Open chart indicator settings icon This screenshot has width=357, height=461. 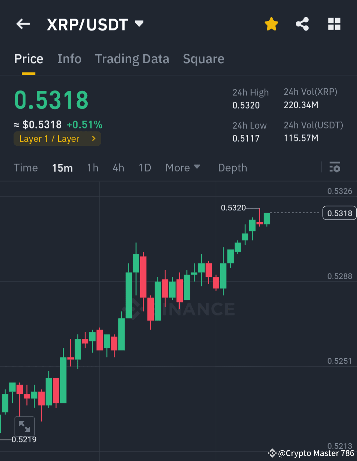[x=335, y=168]
